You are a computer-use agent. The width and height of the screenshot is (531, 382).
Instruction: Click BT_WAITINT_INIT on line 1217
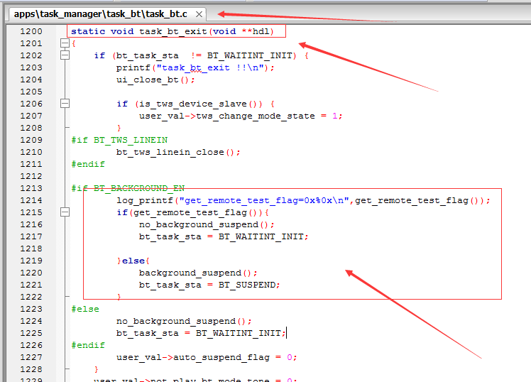coord(261,236)
